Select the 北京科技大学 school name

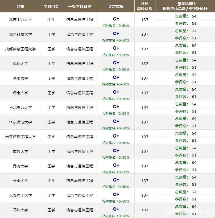click(x=20, y=34)
